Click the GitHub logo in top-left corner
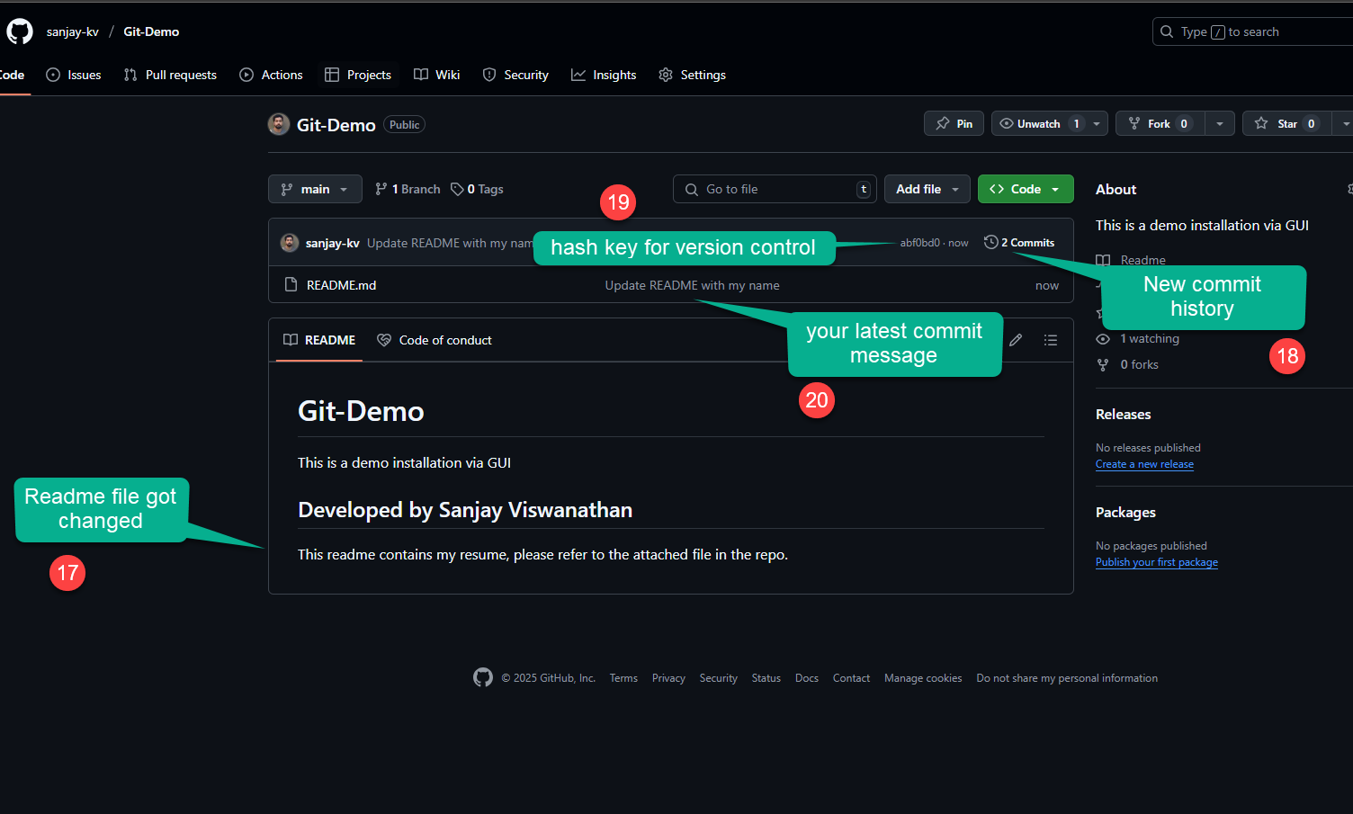Screen dimensions: 1353x814 [19, 31]
